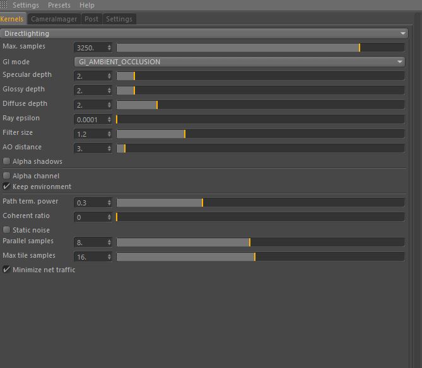Click the Parallel samples stepper arrows
This screenshot has width=422, height=368.
click(109, 243)
